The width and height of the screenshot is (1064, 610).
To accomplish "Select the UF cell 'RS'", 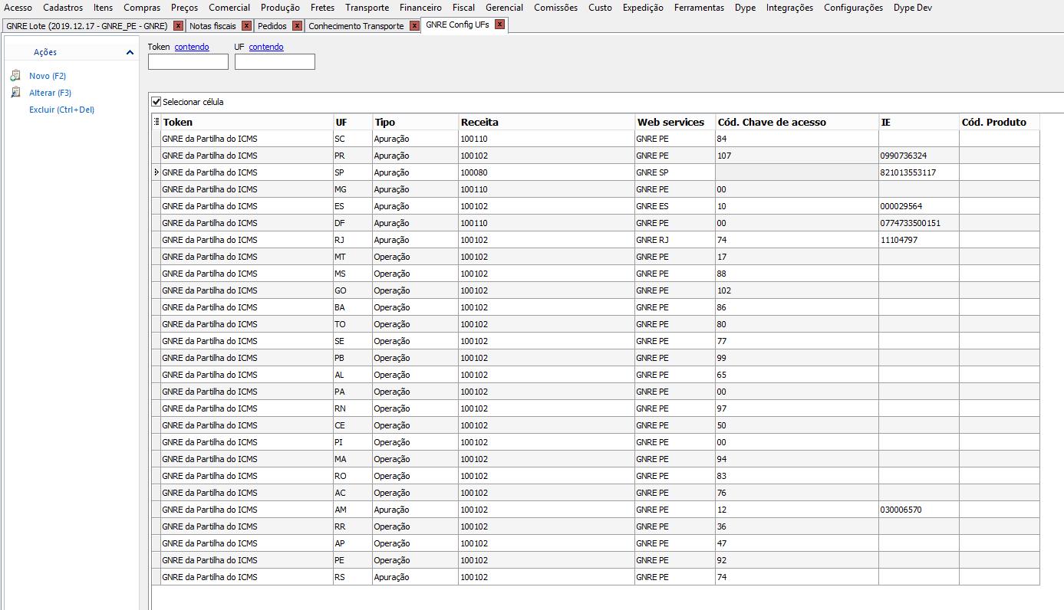I will 353,577.
